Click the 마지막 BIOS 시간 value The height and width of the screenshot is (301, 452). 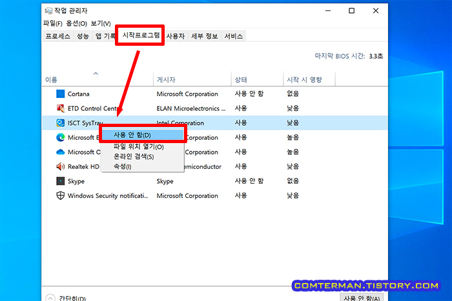pyautogui.click(x=376, y=56)
